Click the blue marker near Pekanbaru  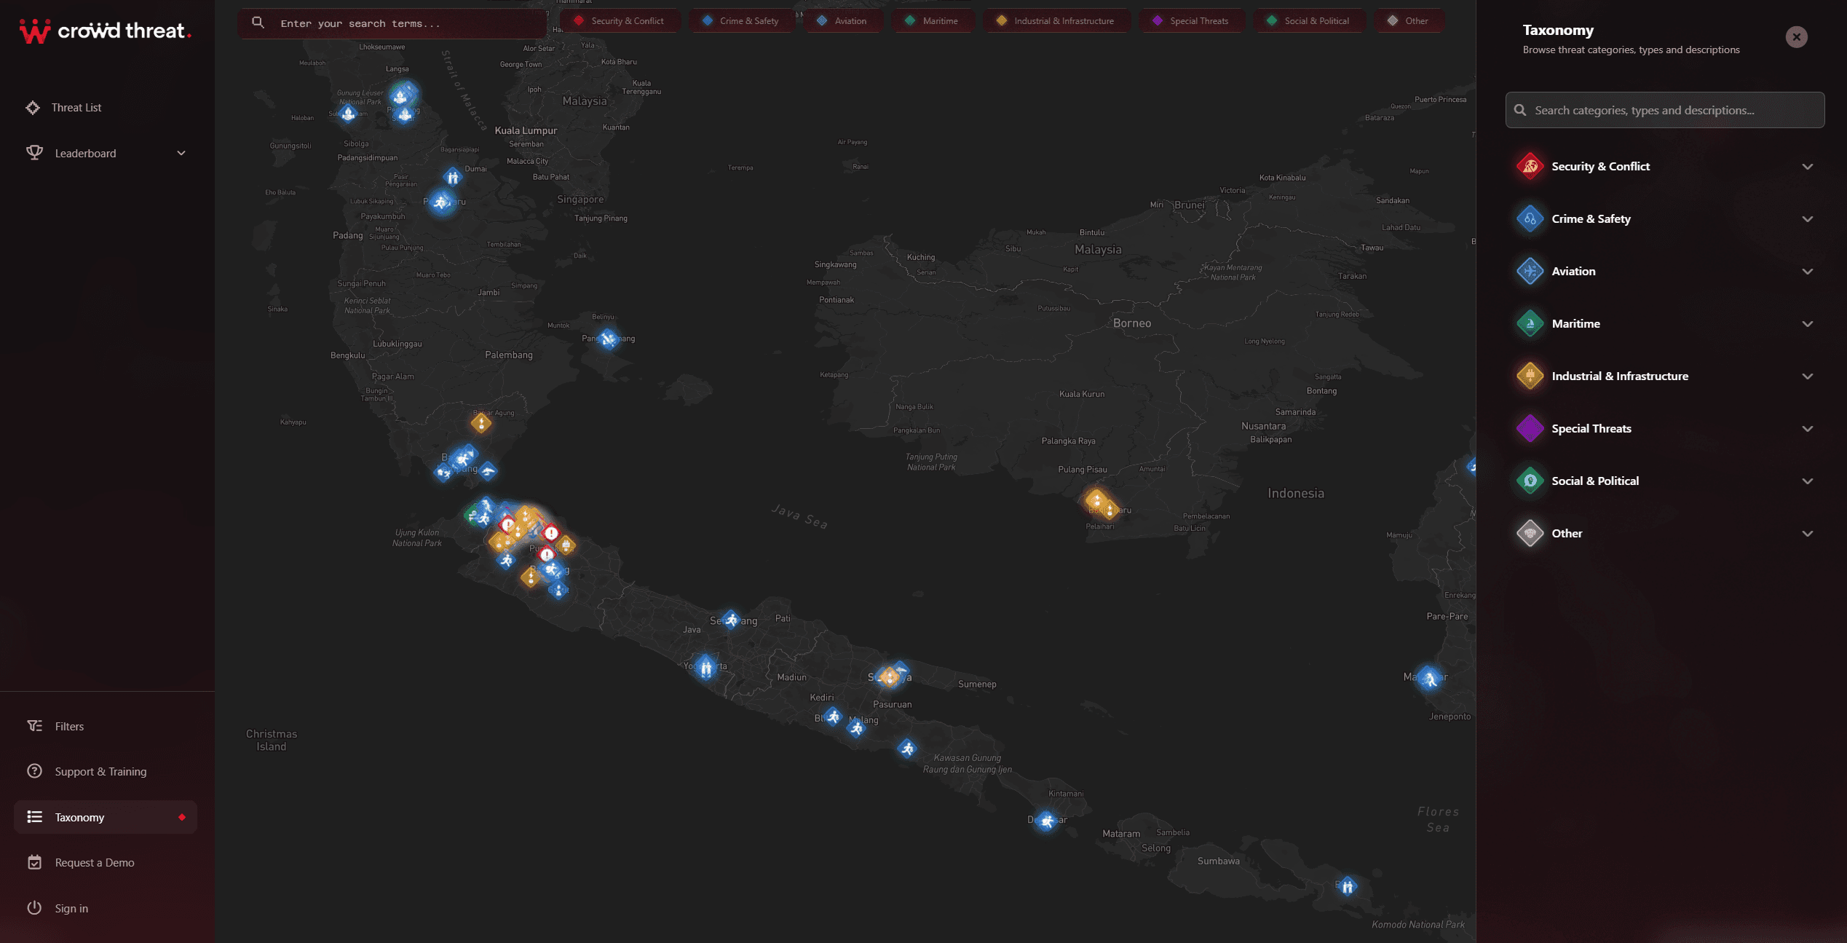click(x=441, y=202)
